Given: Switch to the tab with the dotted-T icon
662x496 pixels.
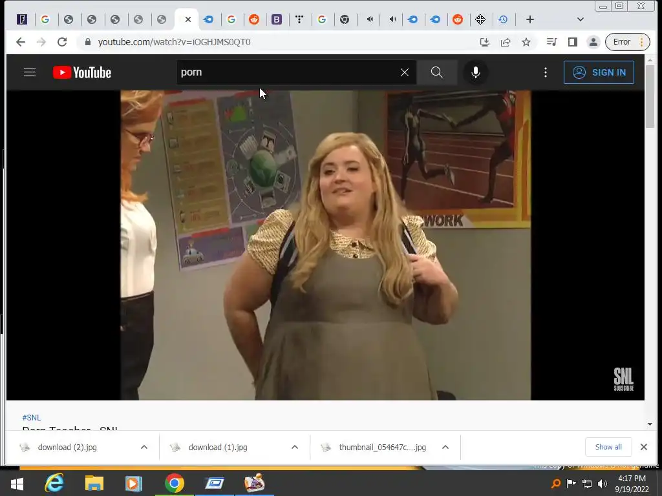Looking at the screenshot, I should [x=299, y=19].
